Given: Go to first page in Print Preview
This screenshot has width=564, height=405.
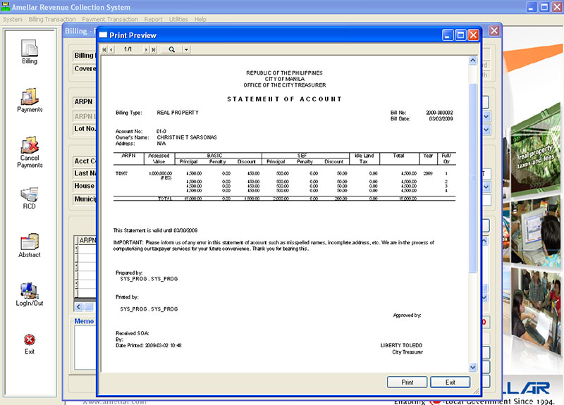Looking at the screenshot, I should click(104, 49).
